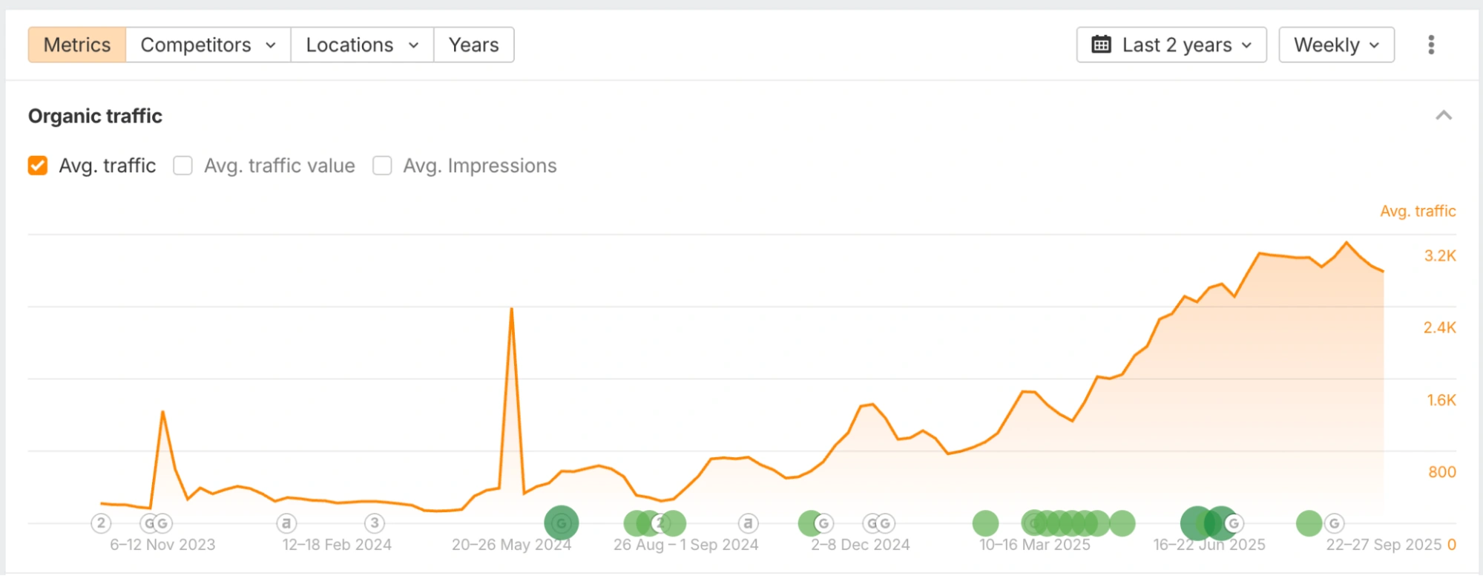Viewport: 1483px width, 576px height.
Task: Click the rightmost Google update G marker
Action: tap(1334, 523)
